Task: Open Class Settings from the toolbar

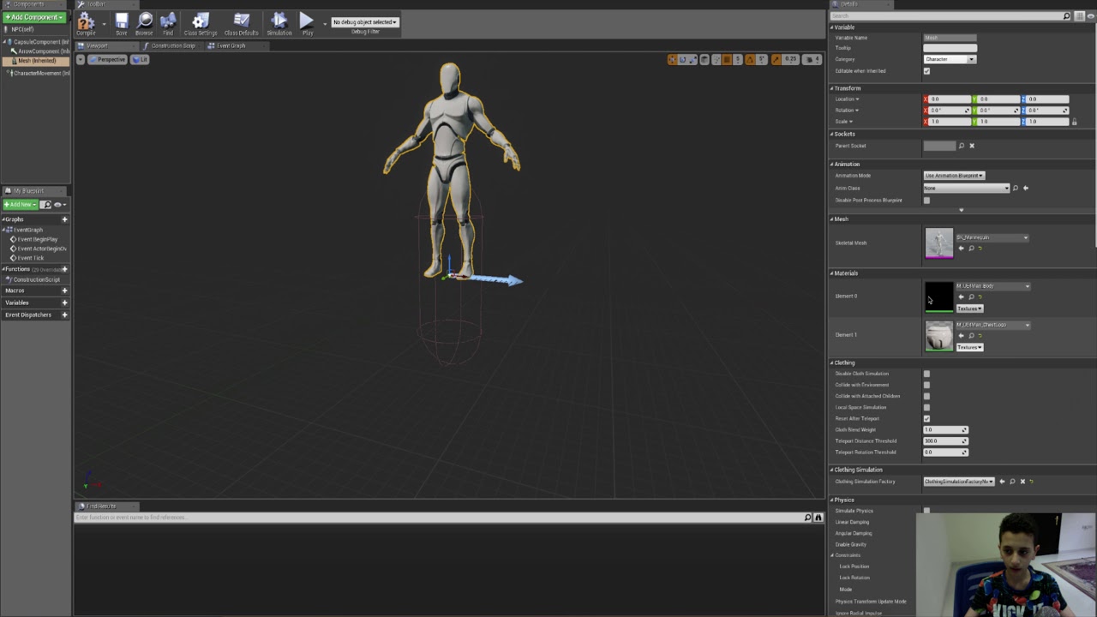Action: [x=201, y=23]
